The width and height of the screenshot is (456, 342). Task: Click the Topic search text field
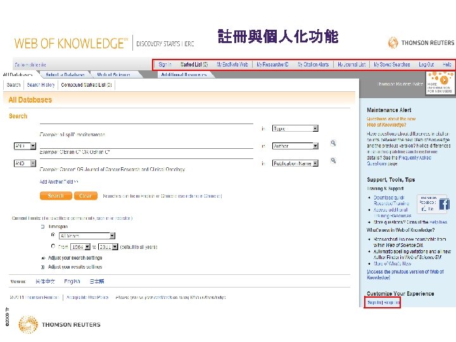coord(146,128)
